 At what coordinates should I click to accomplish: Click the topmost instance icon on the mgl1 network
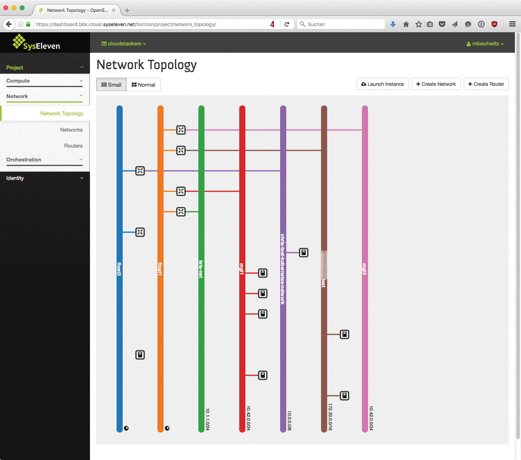[263, 273]
